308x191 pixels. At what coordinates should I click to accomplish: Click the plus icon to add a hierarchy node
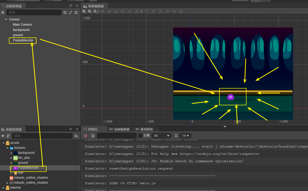[x=3, y=12]
